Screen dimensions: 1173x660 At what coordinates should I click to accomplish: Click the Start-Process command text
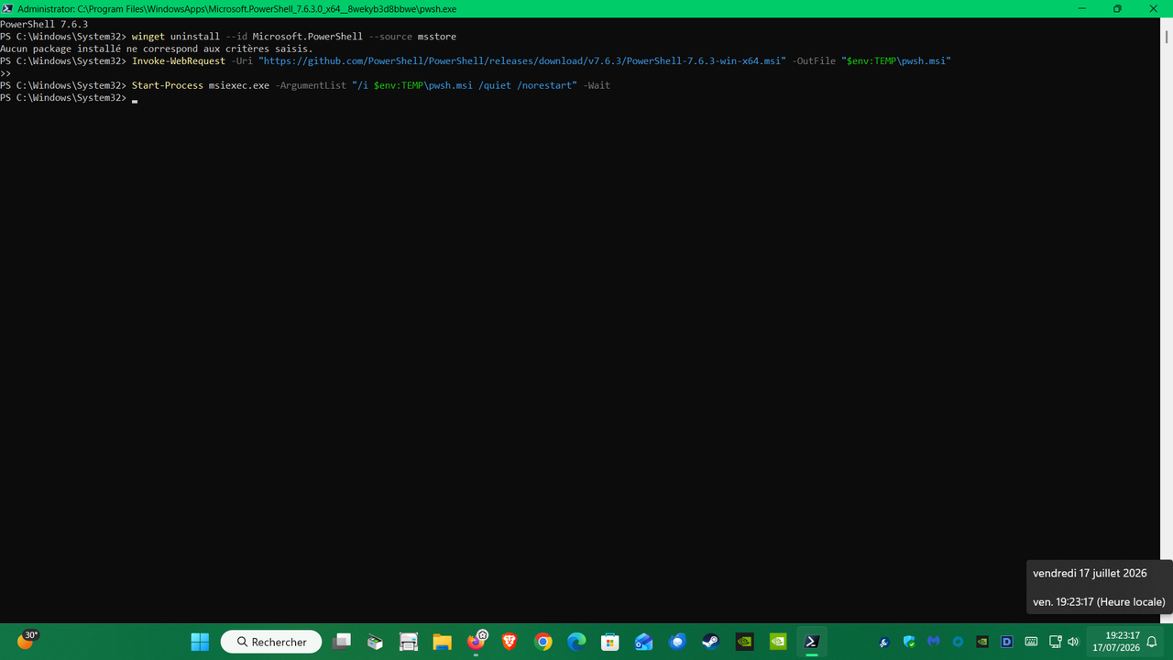pyautogui.click(x=167, y=85)
